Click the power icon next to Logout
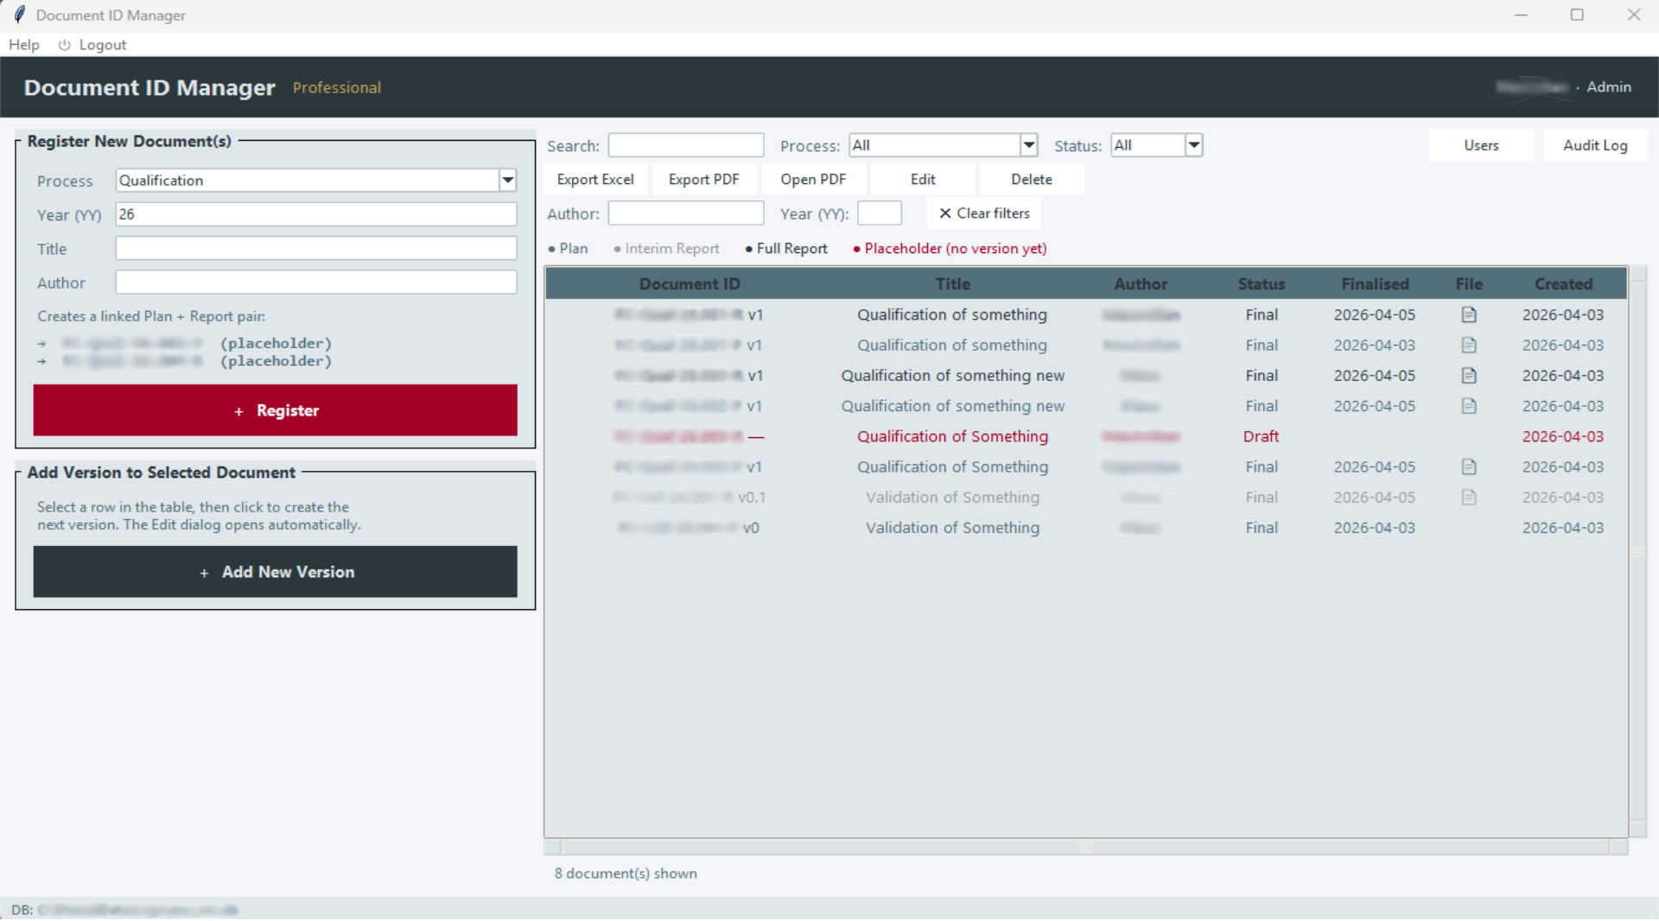This screenshot has width=1659, height=921. pos(64,45)
